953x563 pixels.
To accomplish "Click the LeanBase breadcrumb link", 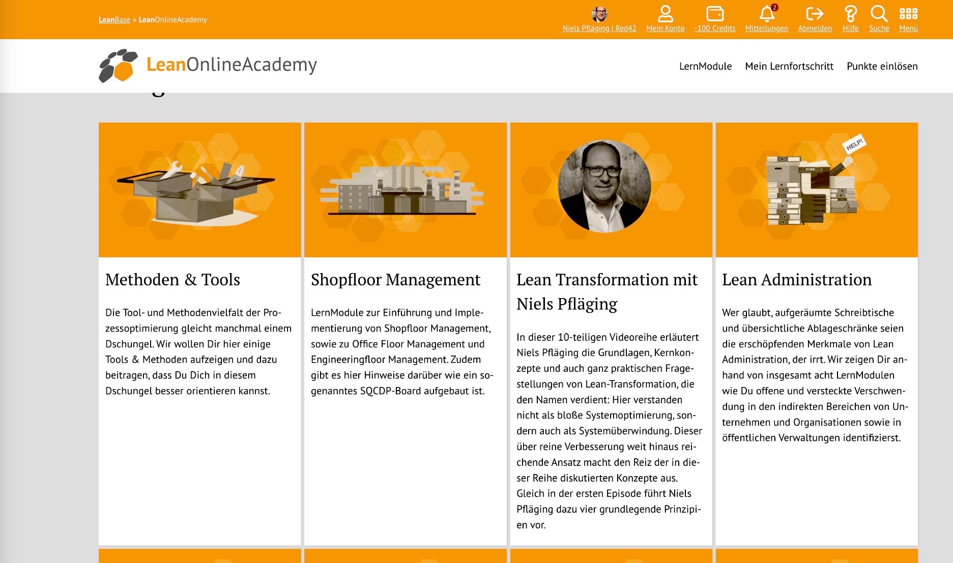I will [x=114, y=20].
